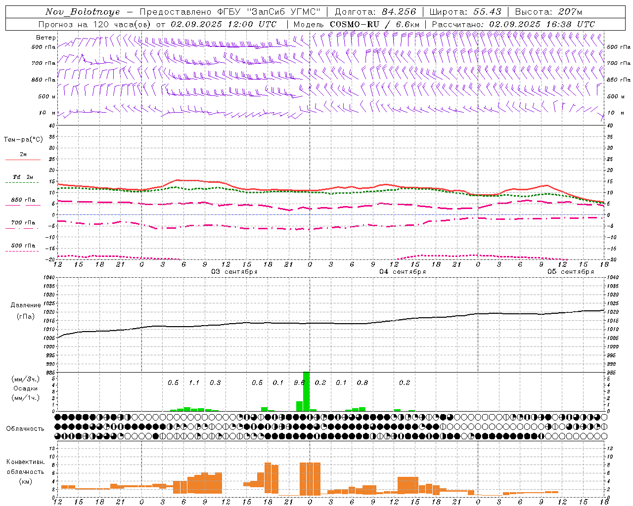633x506 pixels.
Task: Click the 0.8 precipitation amount value
Action: point(362,382)
